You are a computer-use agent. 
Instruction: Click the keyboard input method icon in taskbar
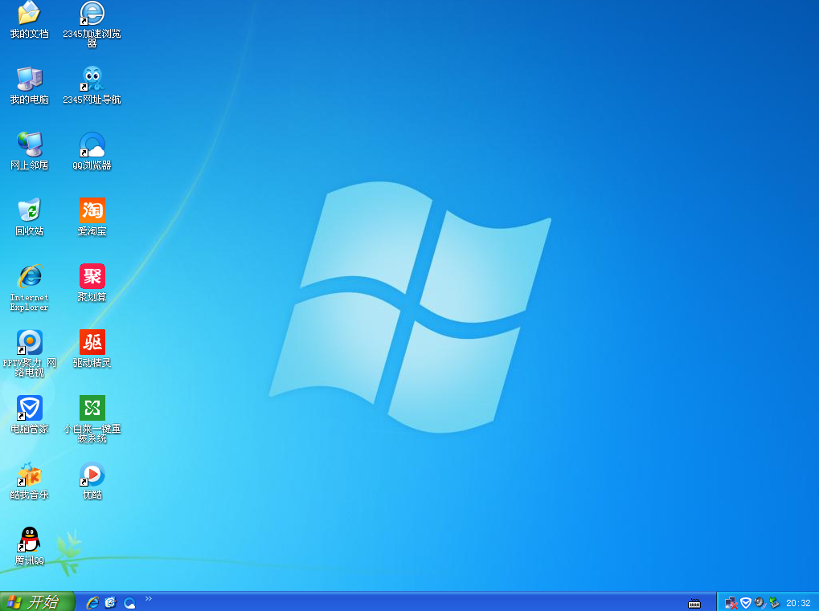[x=694, y=603]
